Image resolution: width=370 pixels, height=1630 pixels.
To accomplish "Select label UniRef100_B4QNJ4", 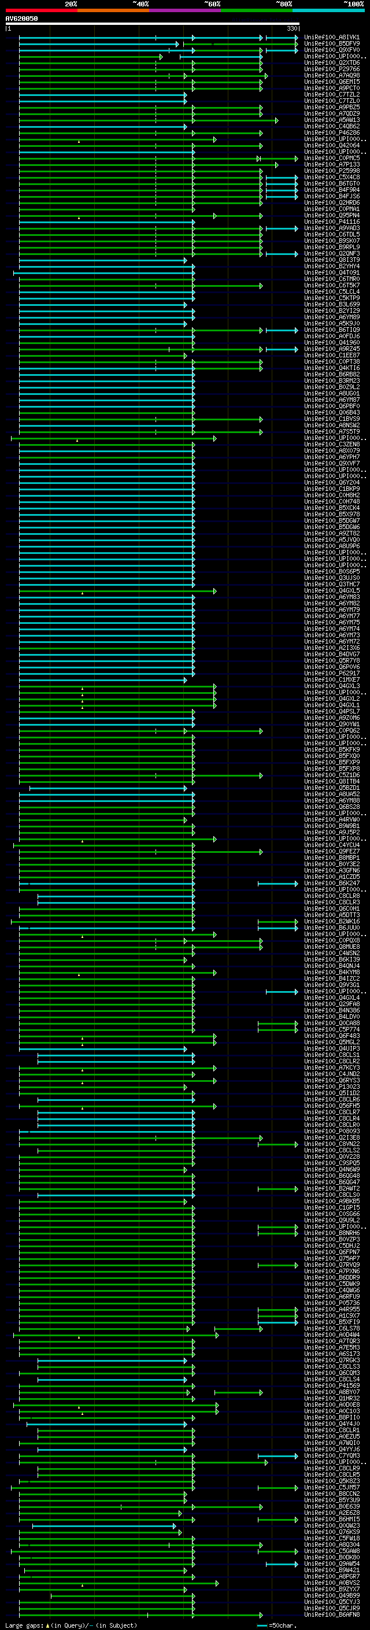I will [331, 966].
